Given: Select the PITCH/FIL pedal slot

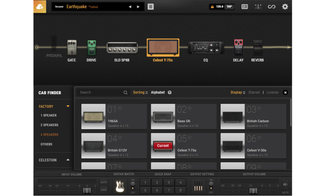Looking at the screenshot, I should 54,46.
